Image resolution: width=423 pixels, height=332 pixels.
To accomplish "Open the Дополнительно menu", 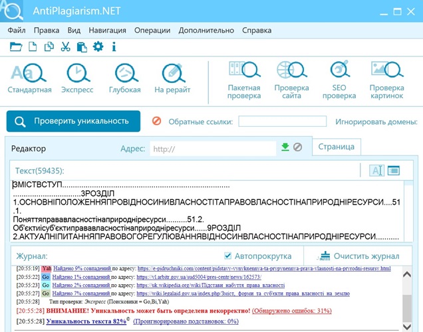I will (x=206, y=30).
